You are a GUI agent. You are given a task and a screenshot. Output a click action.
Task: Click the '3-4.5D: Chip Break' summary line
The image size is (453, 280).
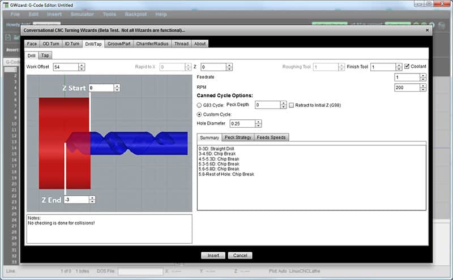[217, 154]
